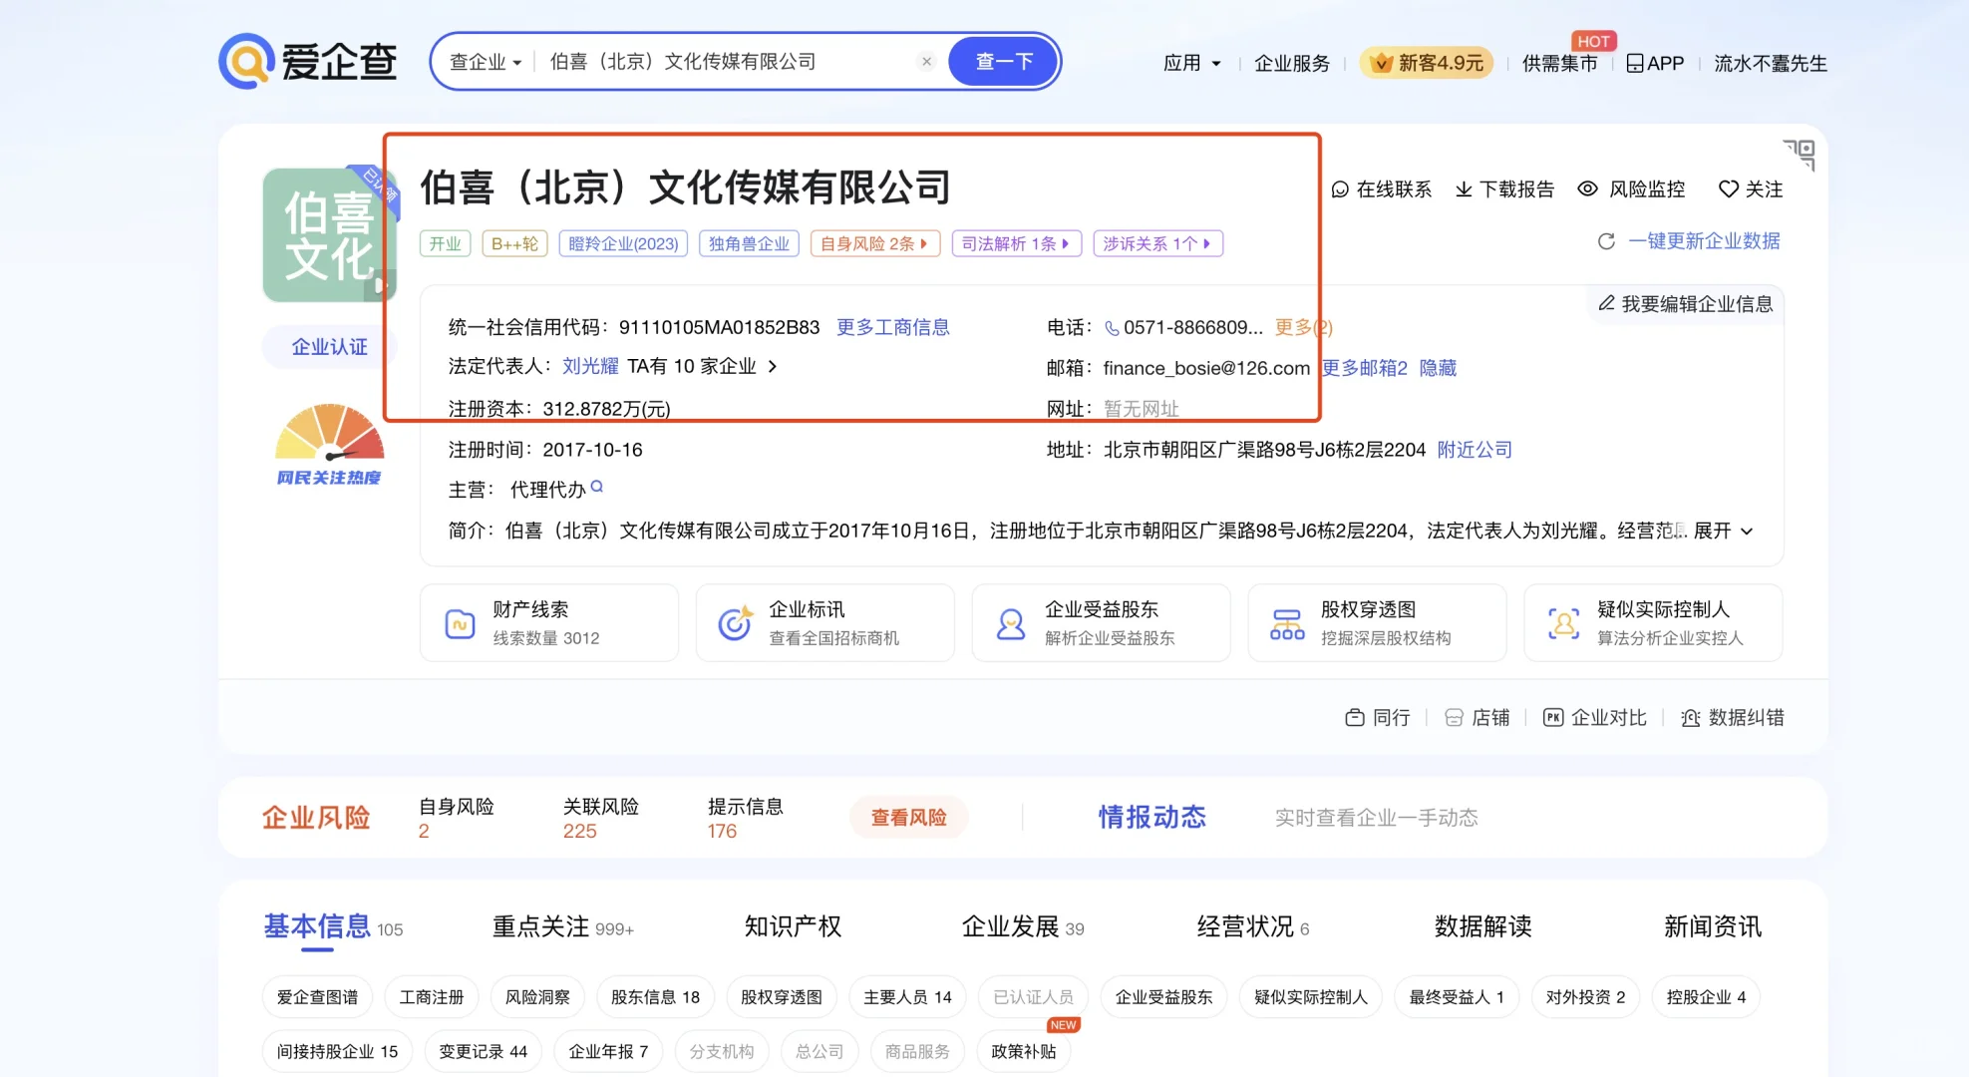Click the chevron after TA有 10 家企业
This screenshot has width=1969, height=1077.
tap(772, 367)
